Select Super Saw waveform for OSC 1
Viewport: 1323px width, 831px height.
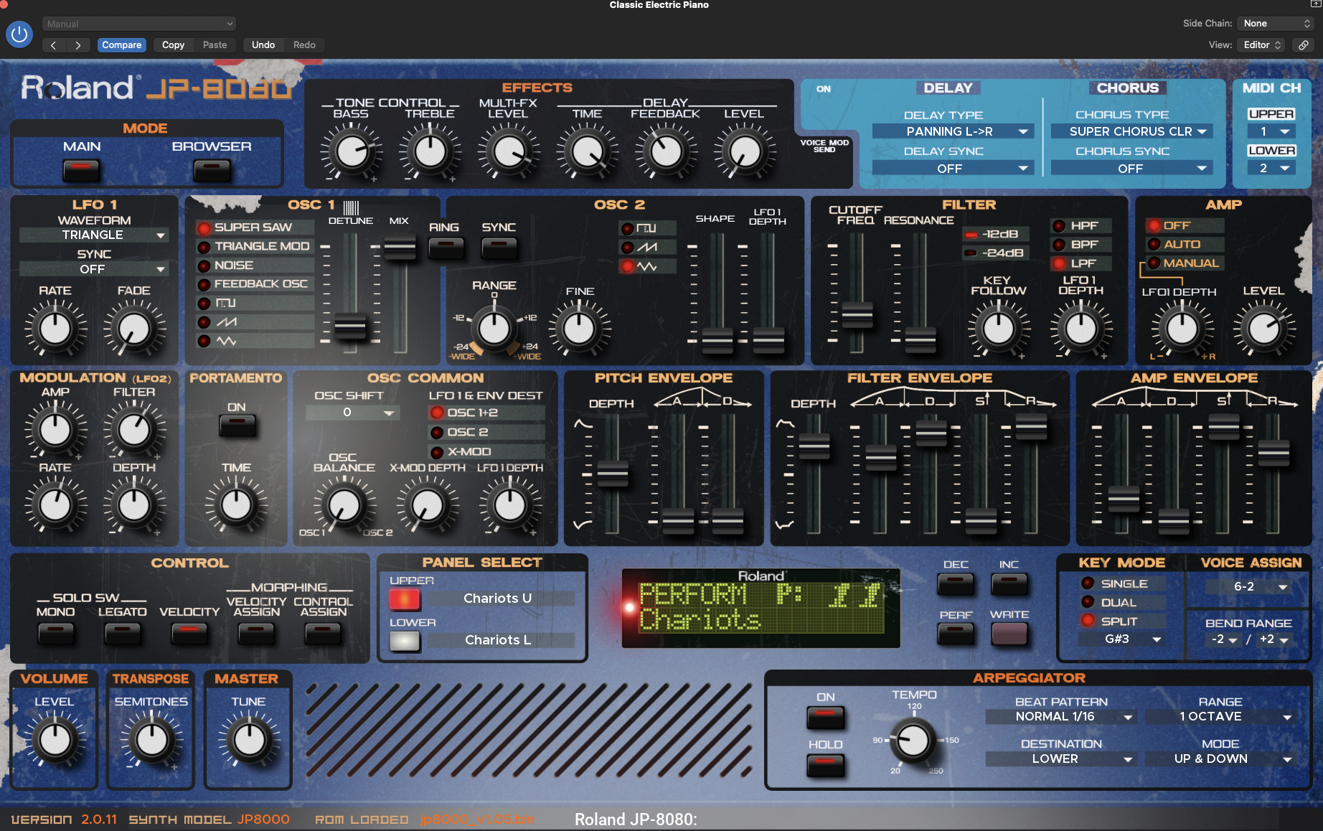tap(254, 227)
